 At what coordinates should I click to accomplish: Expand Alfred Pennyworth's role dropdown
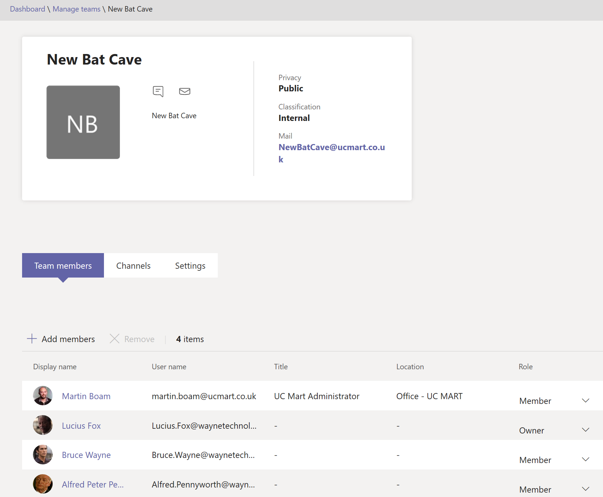click(585, 489)
